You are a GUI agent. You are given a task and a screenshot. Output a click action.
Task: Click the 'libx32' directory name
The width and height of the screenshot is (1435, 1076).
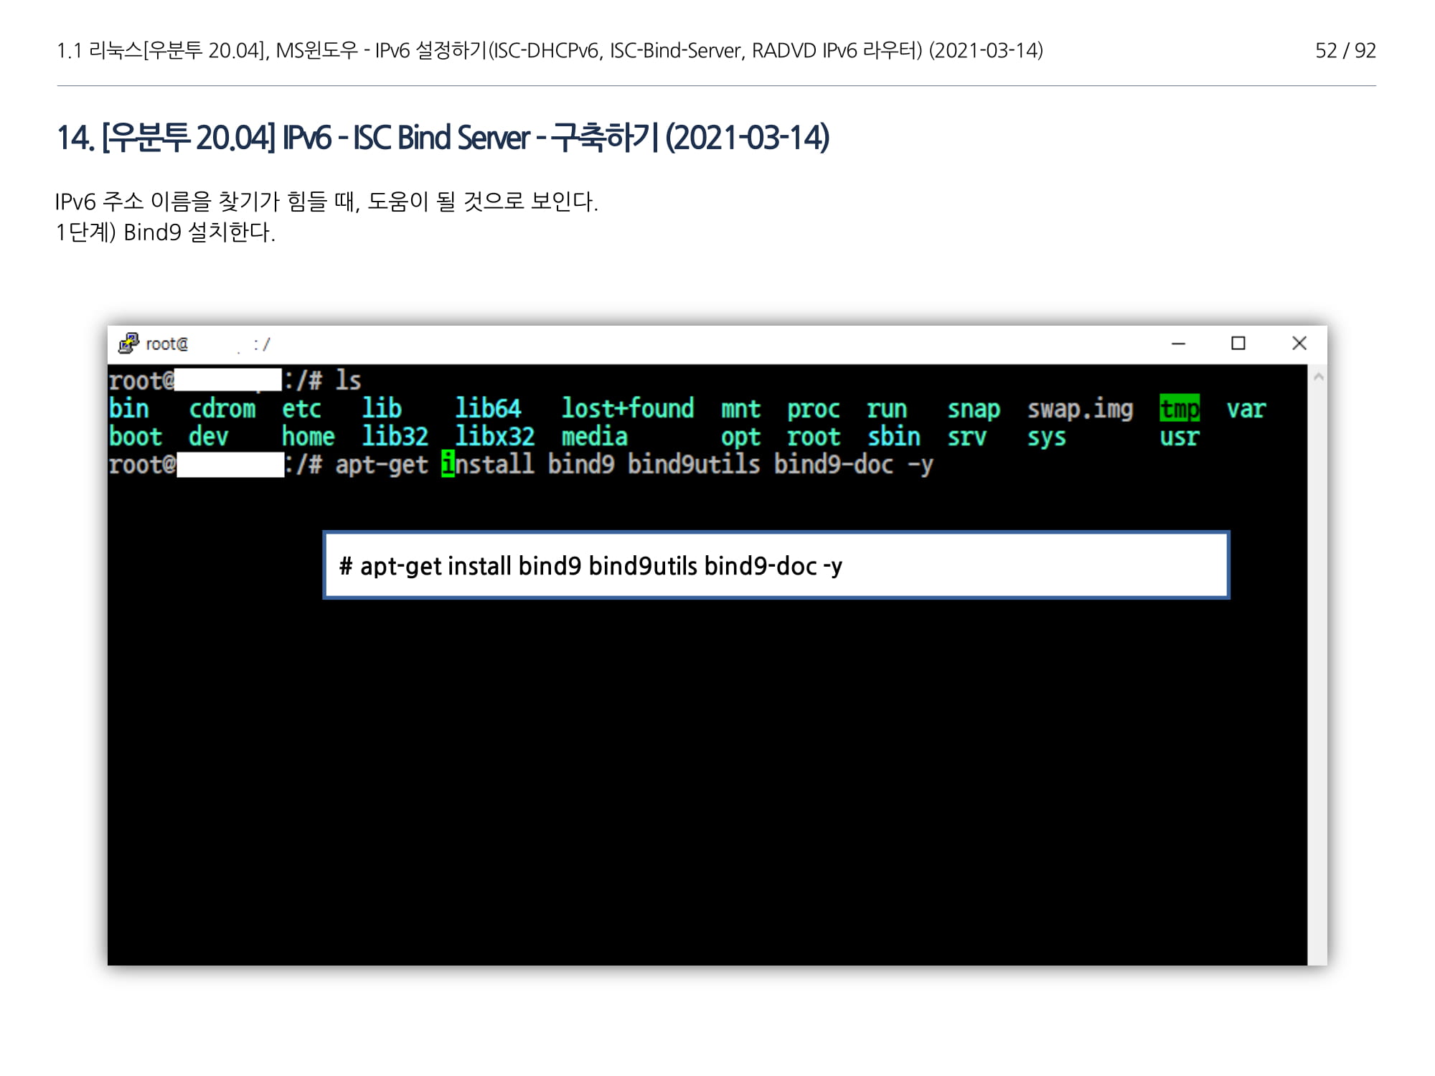(494, 437)
